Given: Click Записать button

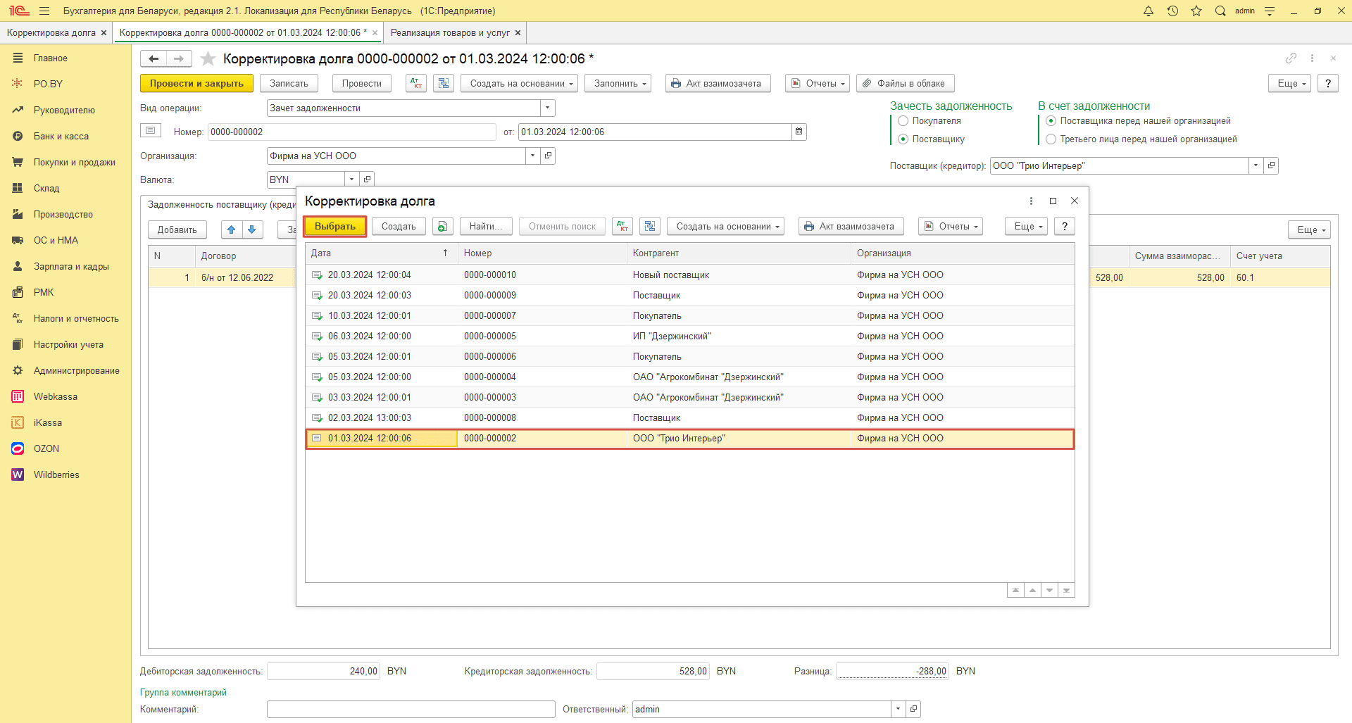Looking at the screenshot, I should (289, 83).
